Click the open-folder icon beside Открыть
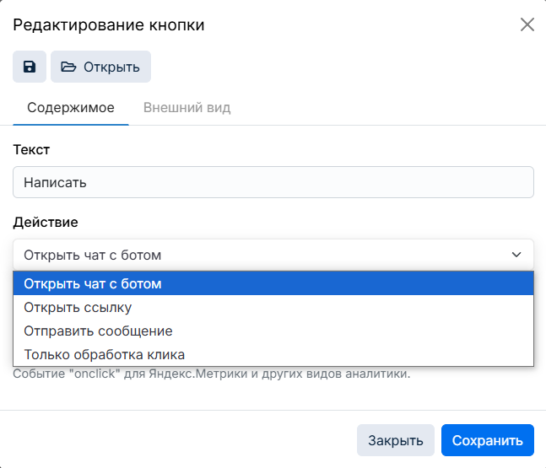 68,67
